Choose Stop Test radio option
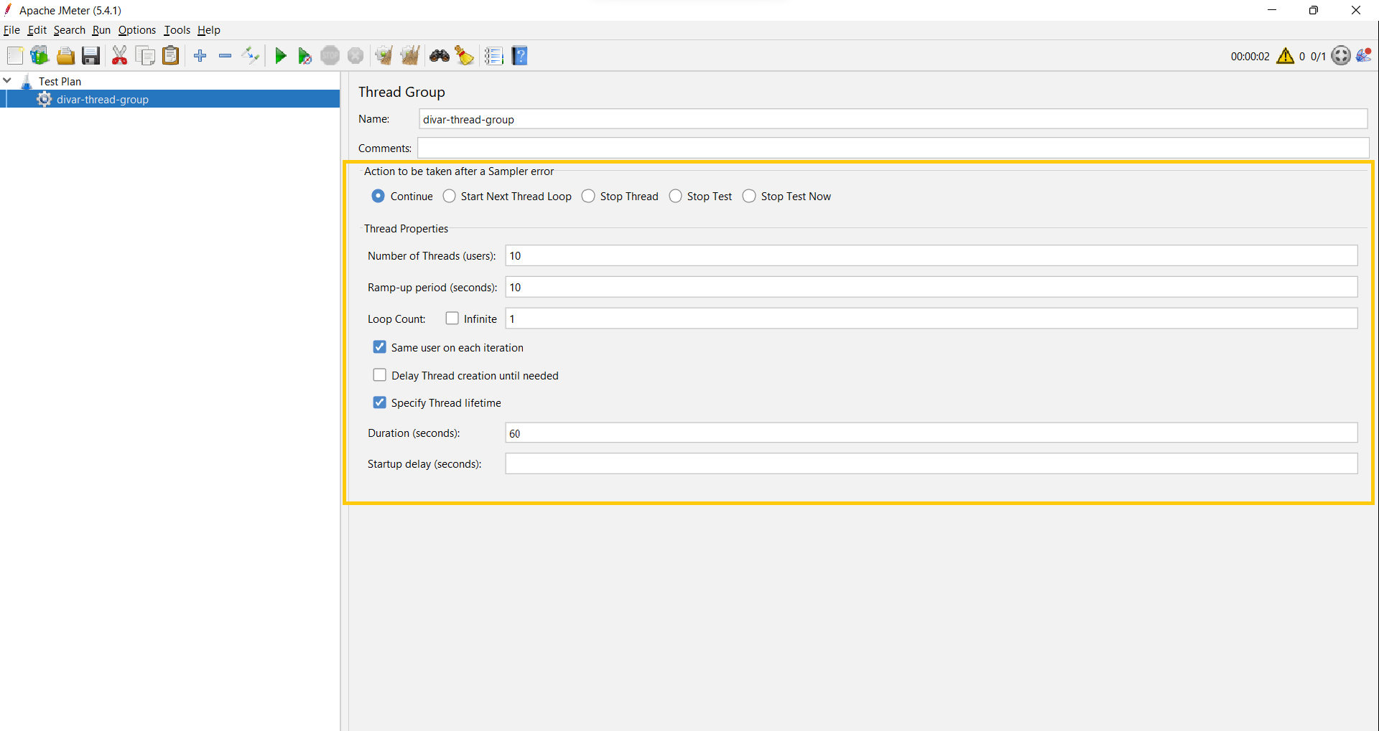Screen dimensions: 1379x731 (675, 196)
